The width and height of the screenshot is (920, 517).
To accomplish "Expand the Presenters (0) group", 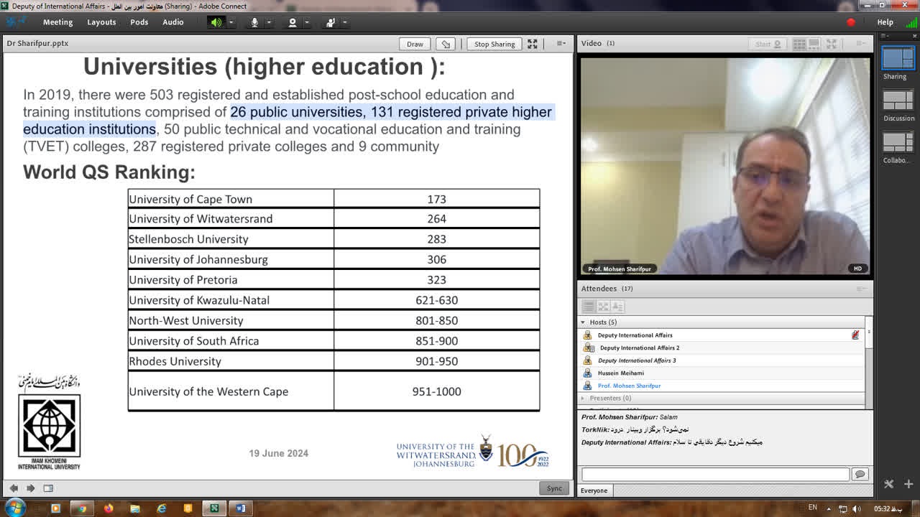I will point(583,398).
